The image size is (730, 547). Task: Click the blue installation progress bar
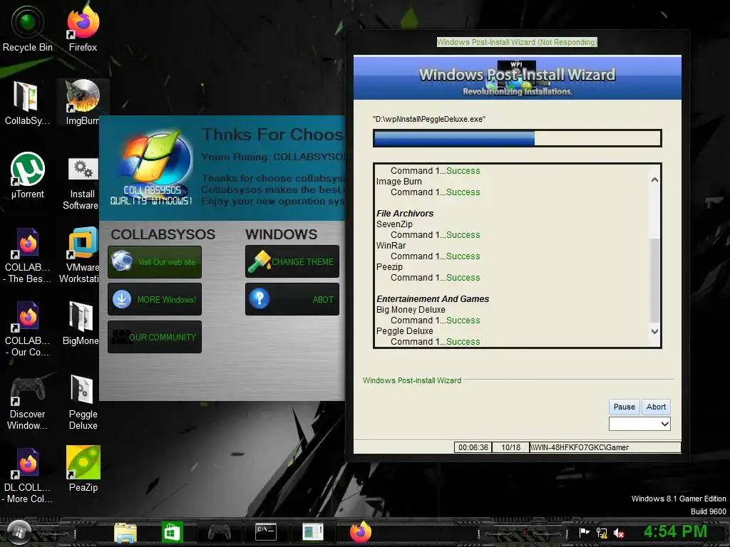(x=518, y=138)
